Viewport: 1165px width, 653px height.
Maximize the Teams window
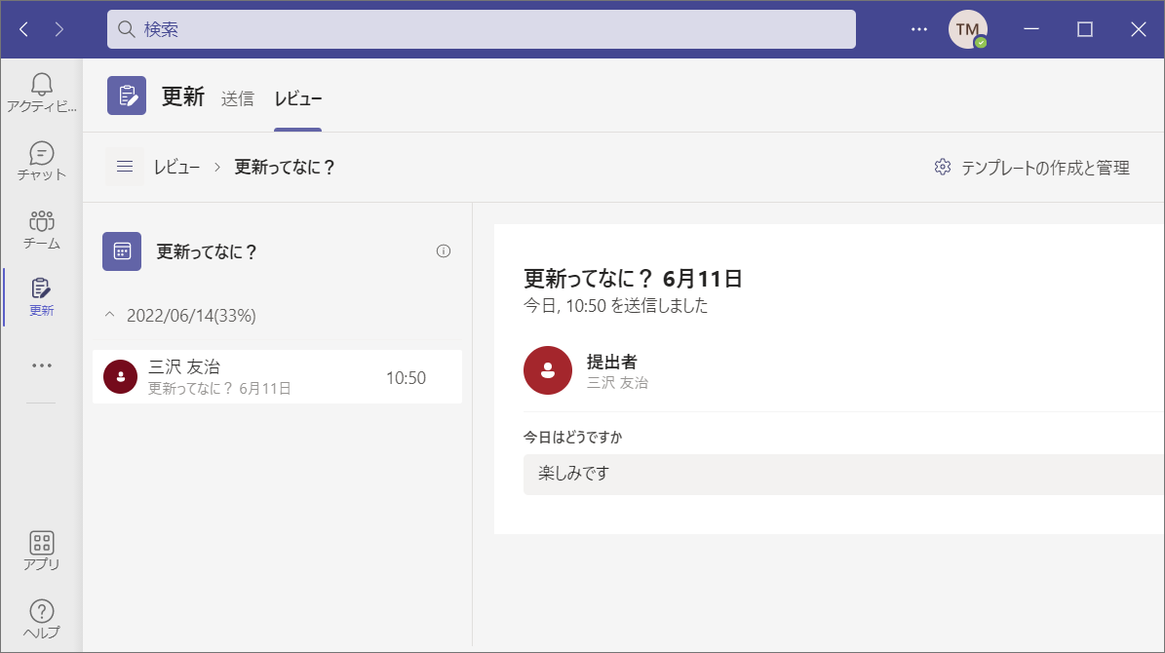pos(1085,29)
